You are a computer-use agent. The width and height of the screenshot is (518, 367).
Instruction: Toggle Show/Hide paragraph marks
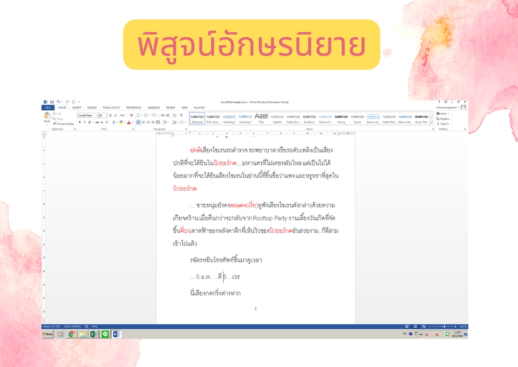181,115
